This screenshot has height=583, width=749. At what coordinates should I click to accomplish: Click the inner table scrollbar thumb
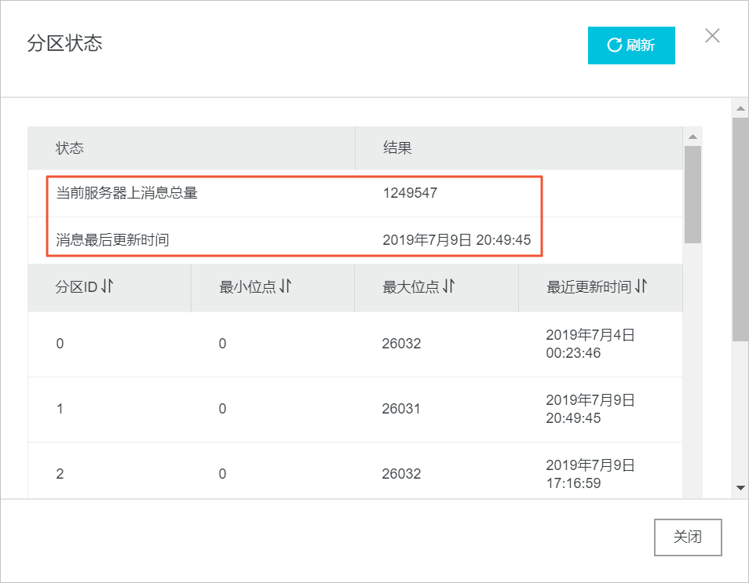point(692,195)
